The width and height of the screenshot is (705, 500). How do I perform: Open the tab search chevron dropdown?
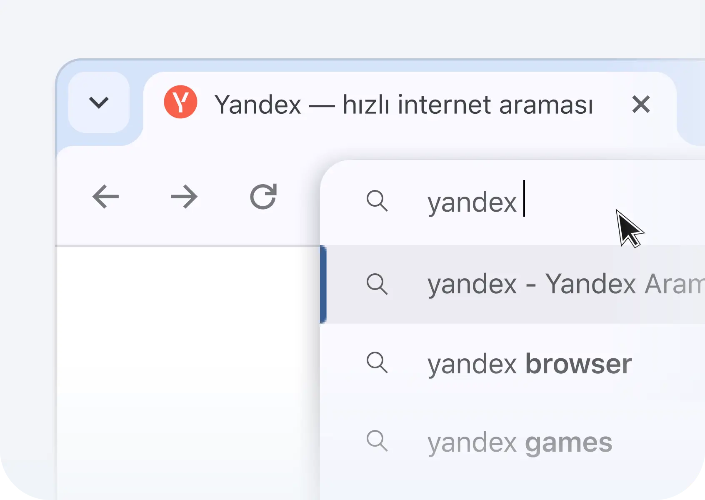coord(99,102)
